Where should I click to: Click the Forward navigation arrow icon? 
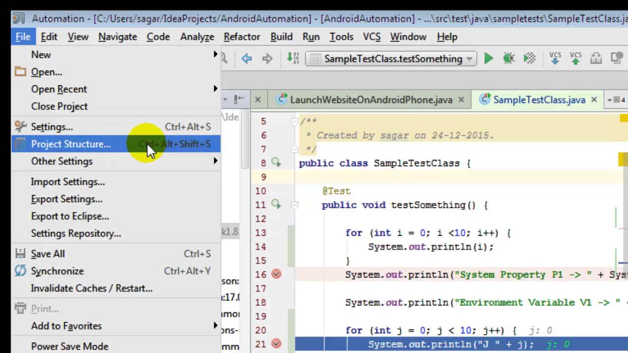click(267, 59)
